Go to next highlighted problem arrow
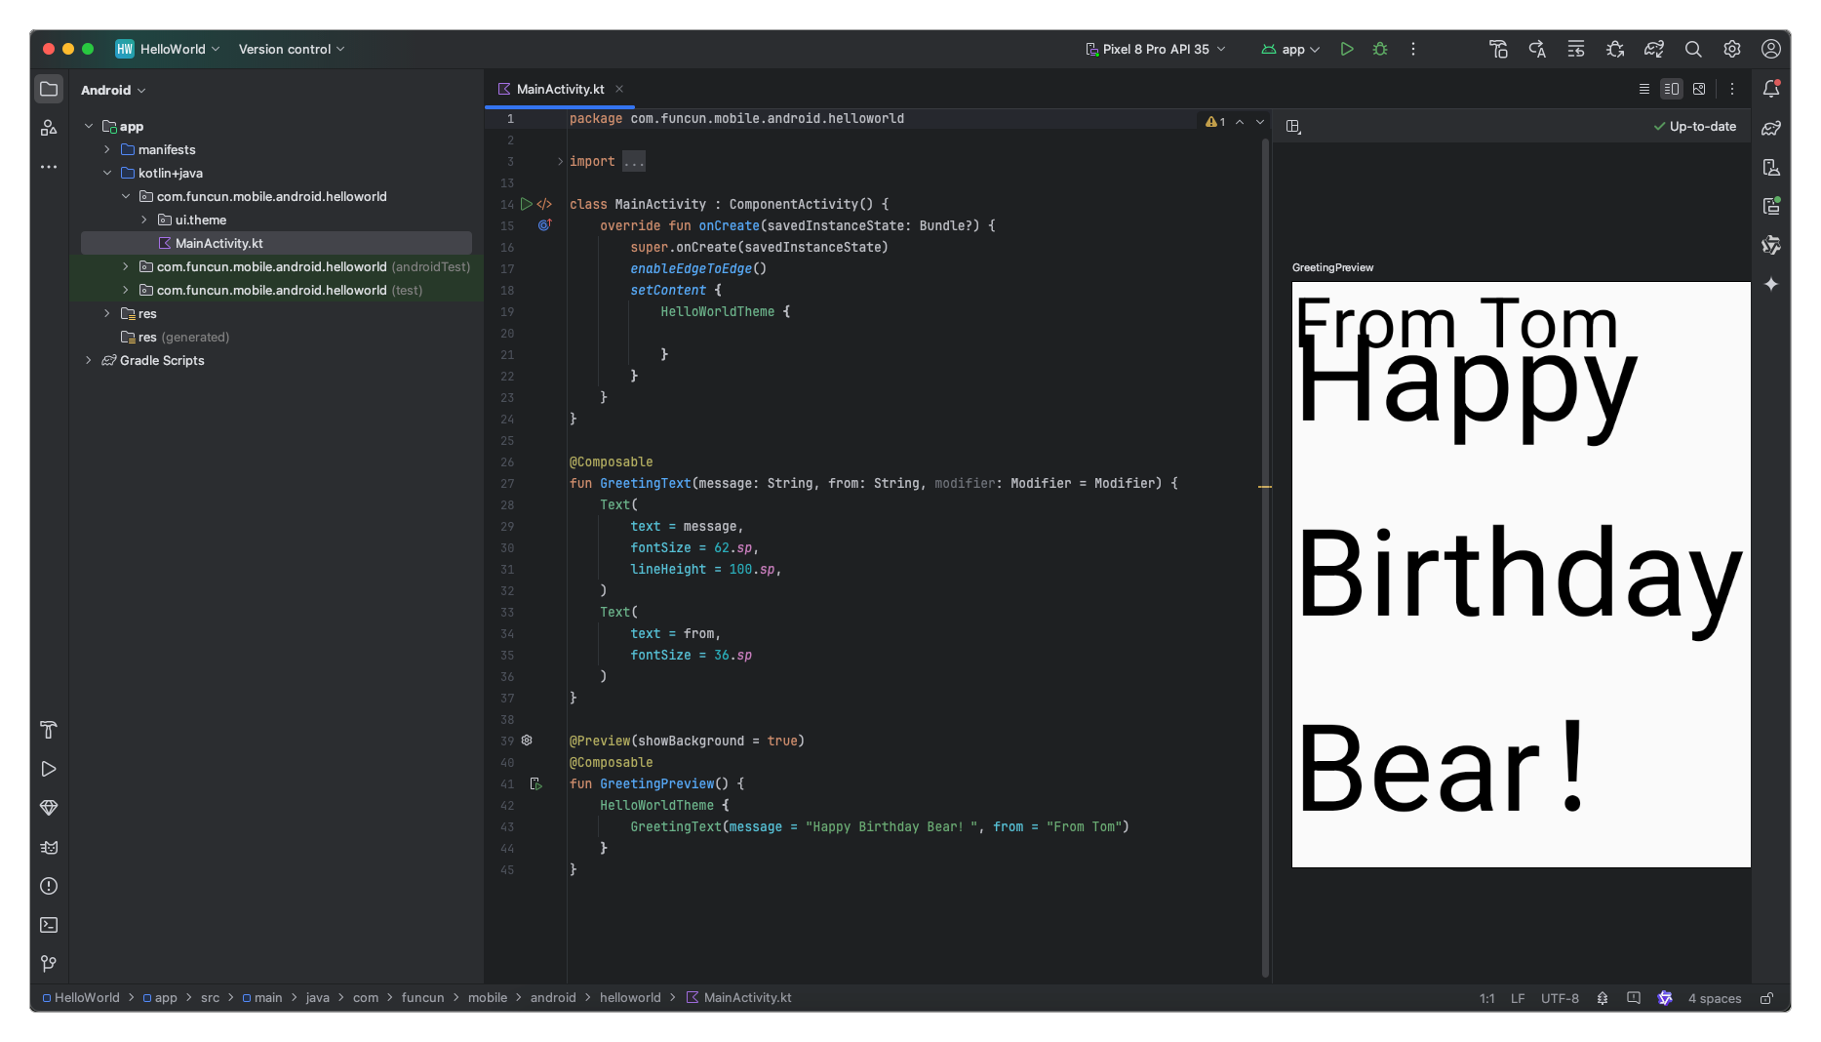The height and width of the screenshot is (1042, 1821). (x=1260, y=122)
